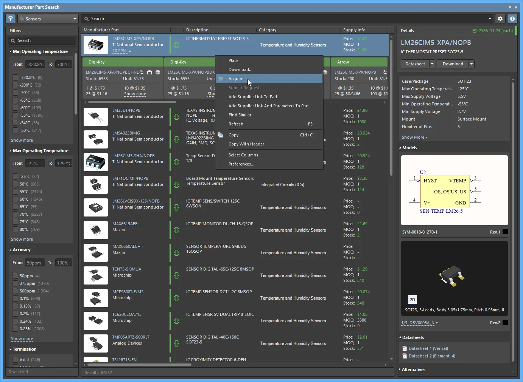The width and height of the screenshot is (523, 382).
Task: Click the footprint model black color swatch
Action: click(x=505, y=323)
